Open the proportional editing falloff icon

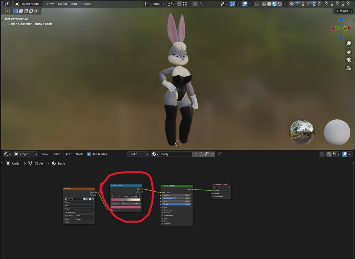[x=202, y=4]
